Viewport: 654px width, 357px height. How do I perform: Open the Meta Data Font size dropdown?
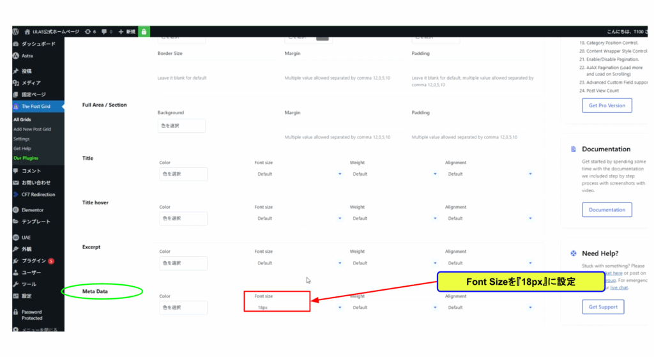(x=299, y=307)
